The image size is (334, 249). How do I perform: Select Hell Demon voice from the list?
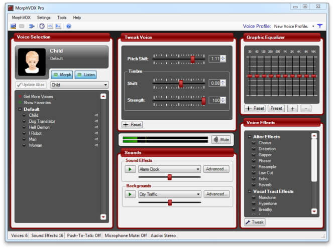[x=39, y=127]
